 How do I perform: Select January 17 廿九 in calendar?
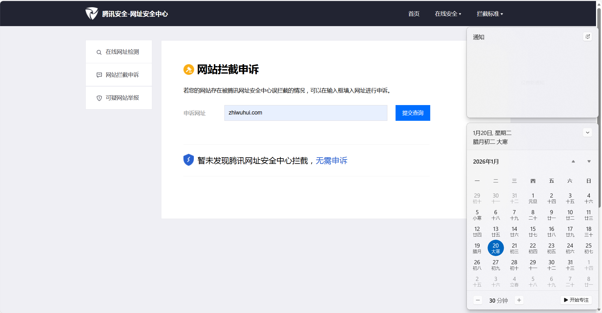570,232
